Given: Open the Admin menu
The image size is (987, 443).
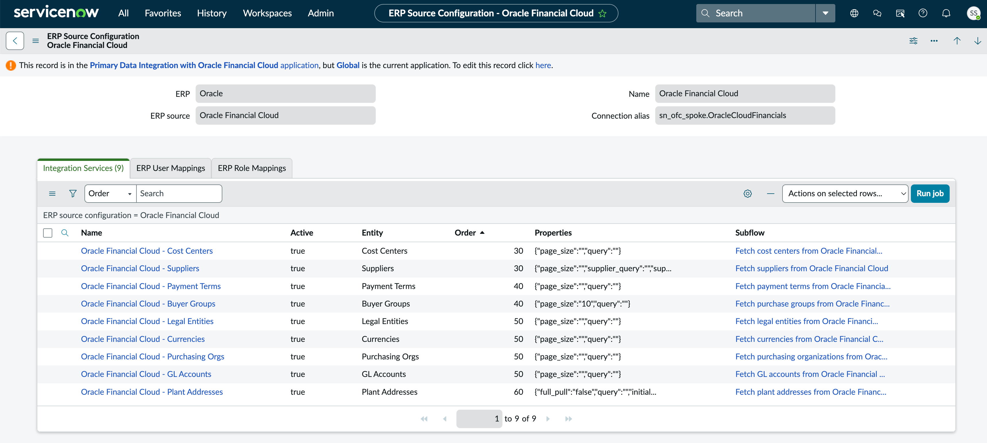Looking at the screenshot, I should [321, 14].
